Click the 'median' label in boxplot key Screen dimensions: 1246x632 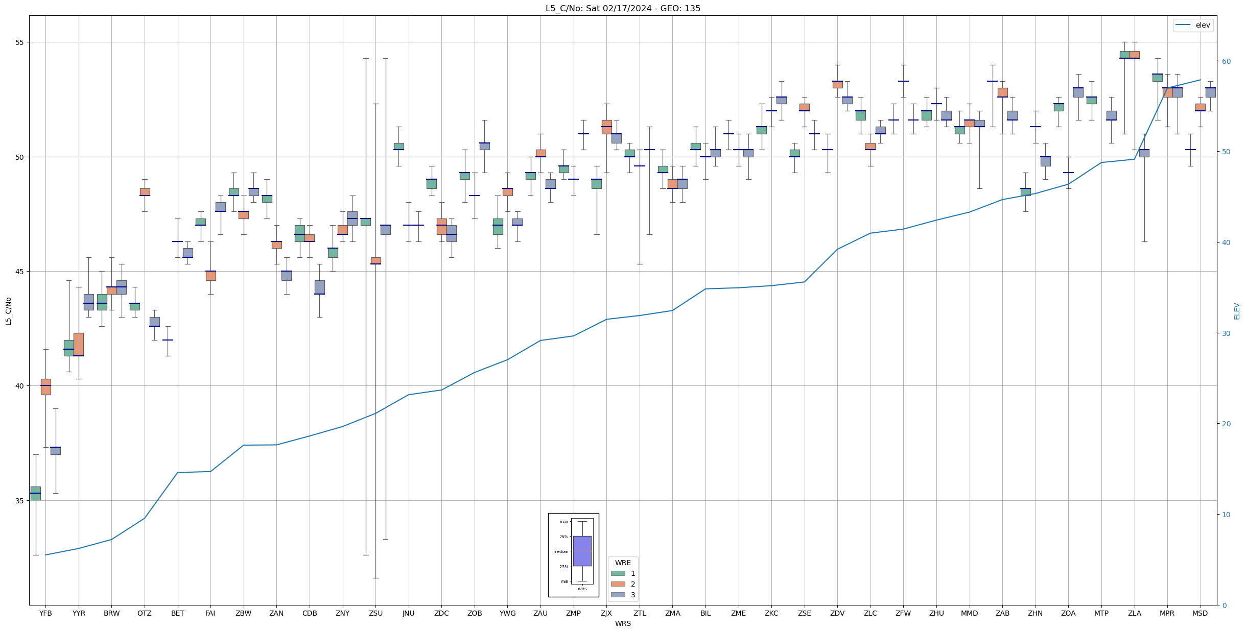[560, 551]
